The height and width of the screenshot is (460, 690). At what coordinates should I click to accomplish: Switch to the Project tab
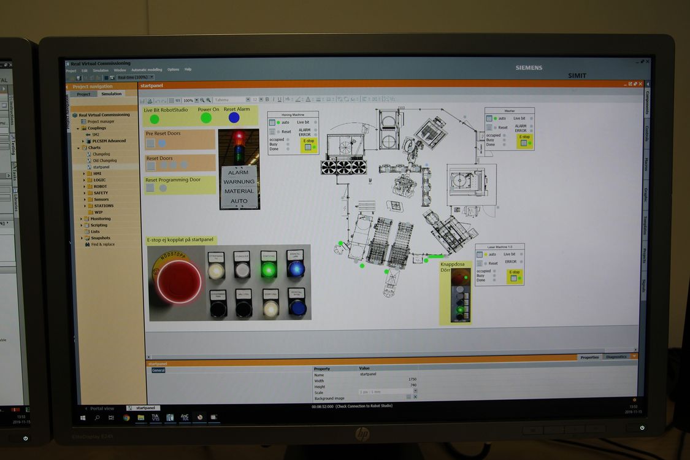(83, 94)
